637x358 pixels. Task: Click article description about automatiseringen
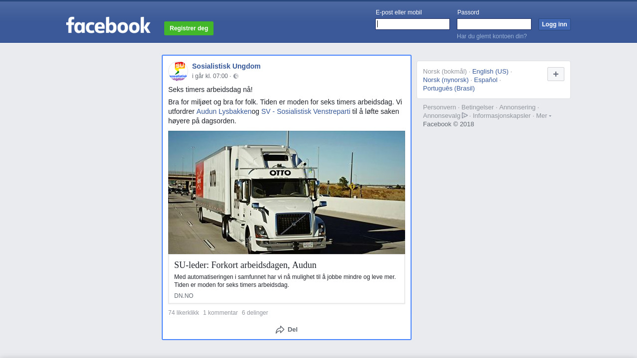click(285, 281)
